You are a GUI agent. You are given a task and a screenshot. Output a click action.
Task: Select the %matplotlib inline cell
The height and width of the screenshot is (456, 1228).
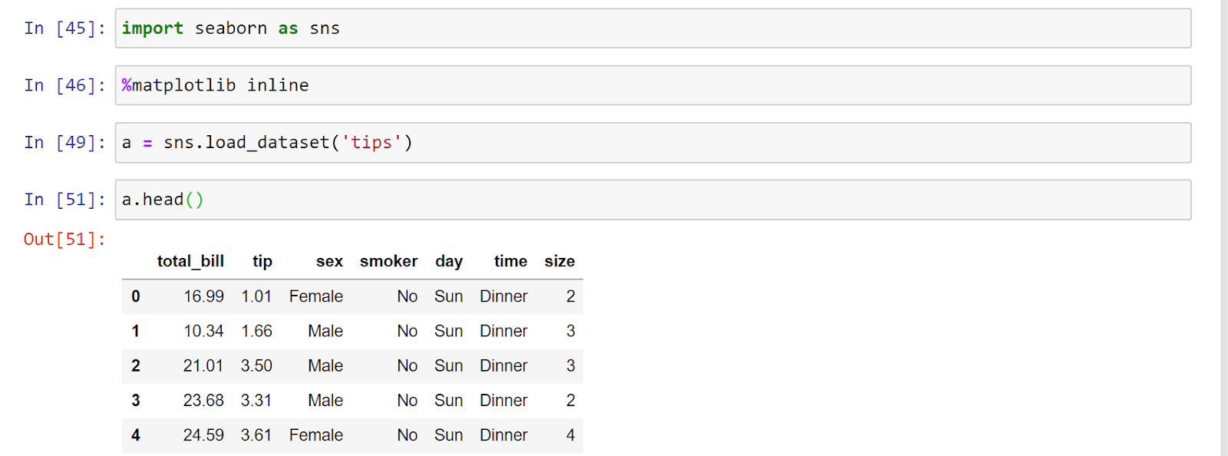point(653,85)
